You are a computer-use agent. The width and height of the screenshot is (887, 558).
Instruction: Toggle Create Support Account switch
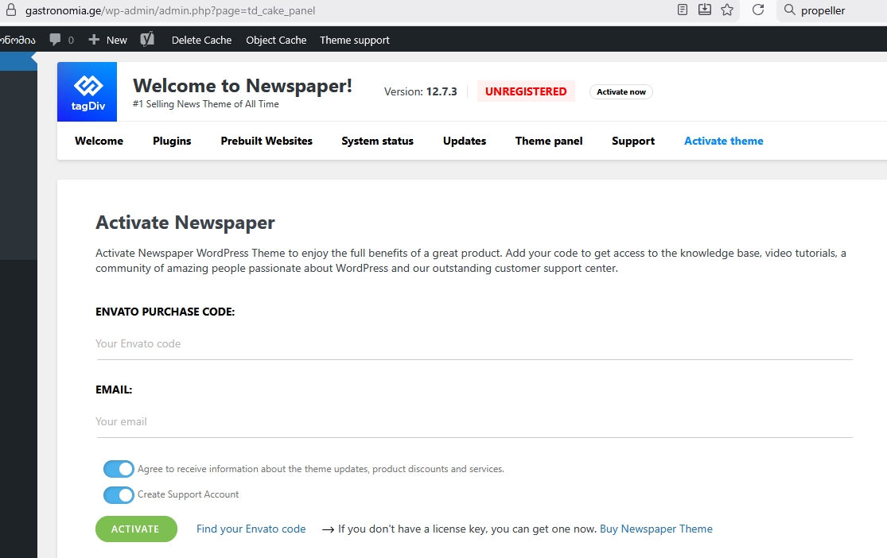[119, 494]
